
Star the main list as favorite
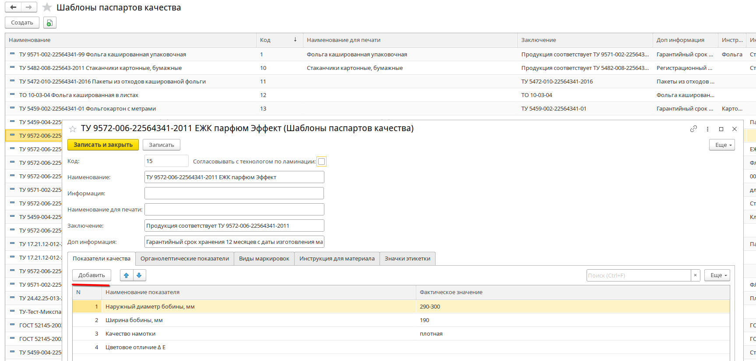(x=47, y=7)
